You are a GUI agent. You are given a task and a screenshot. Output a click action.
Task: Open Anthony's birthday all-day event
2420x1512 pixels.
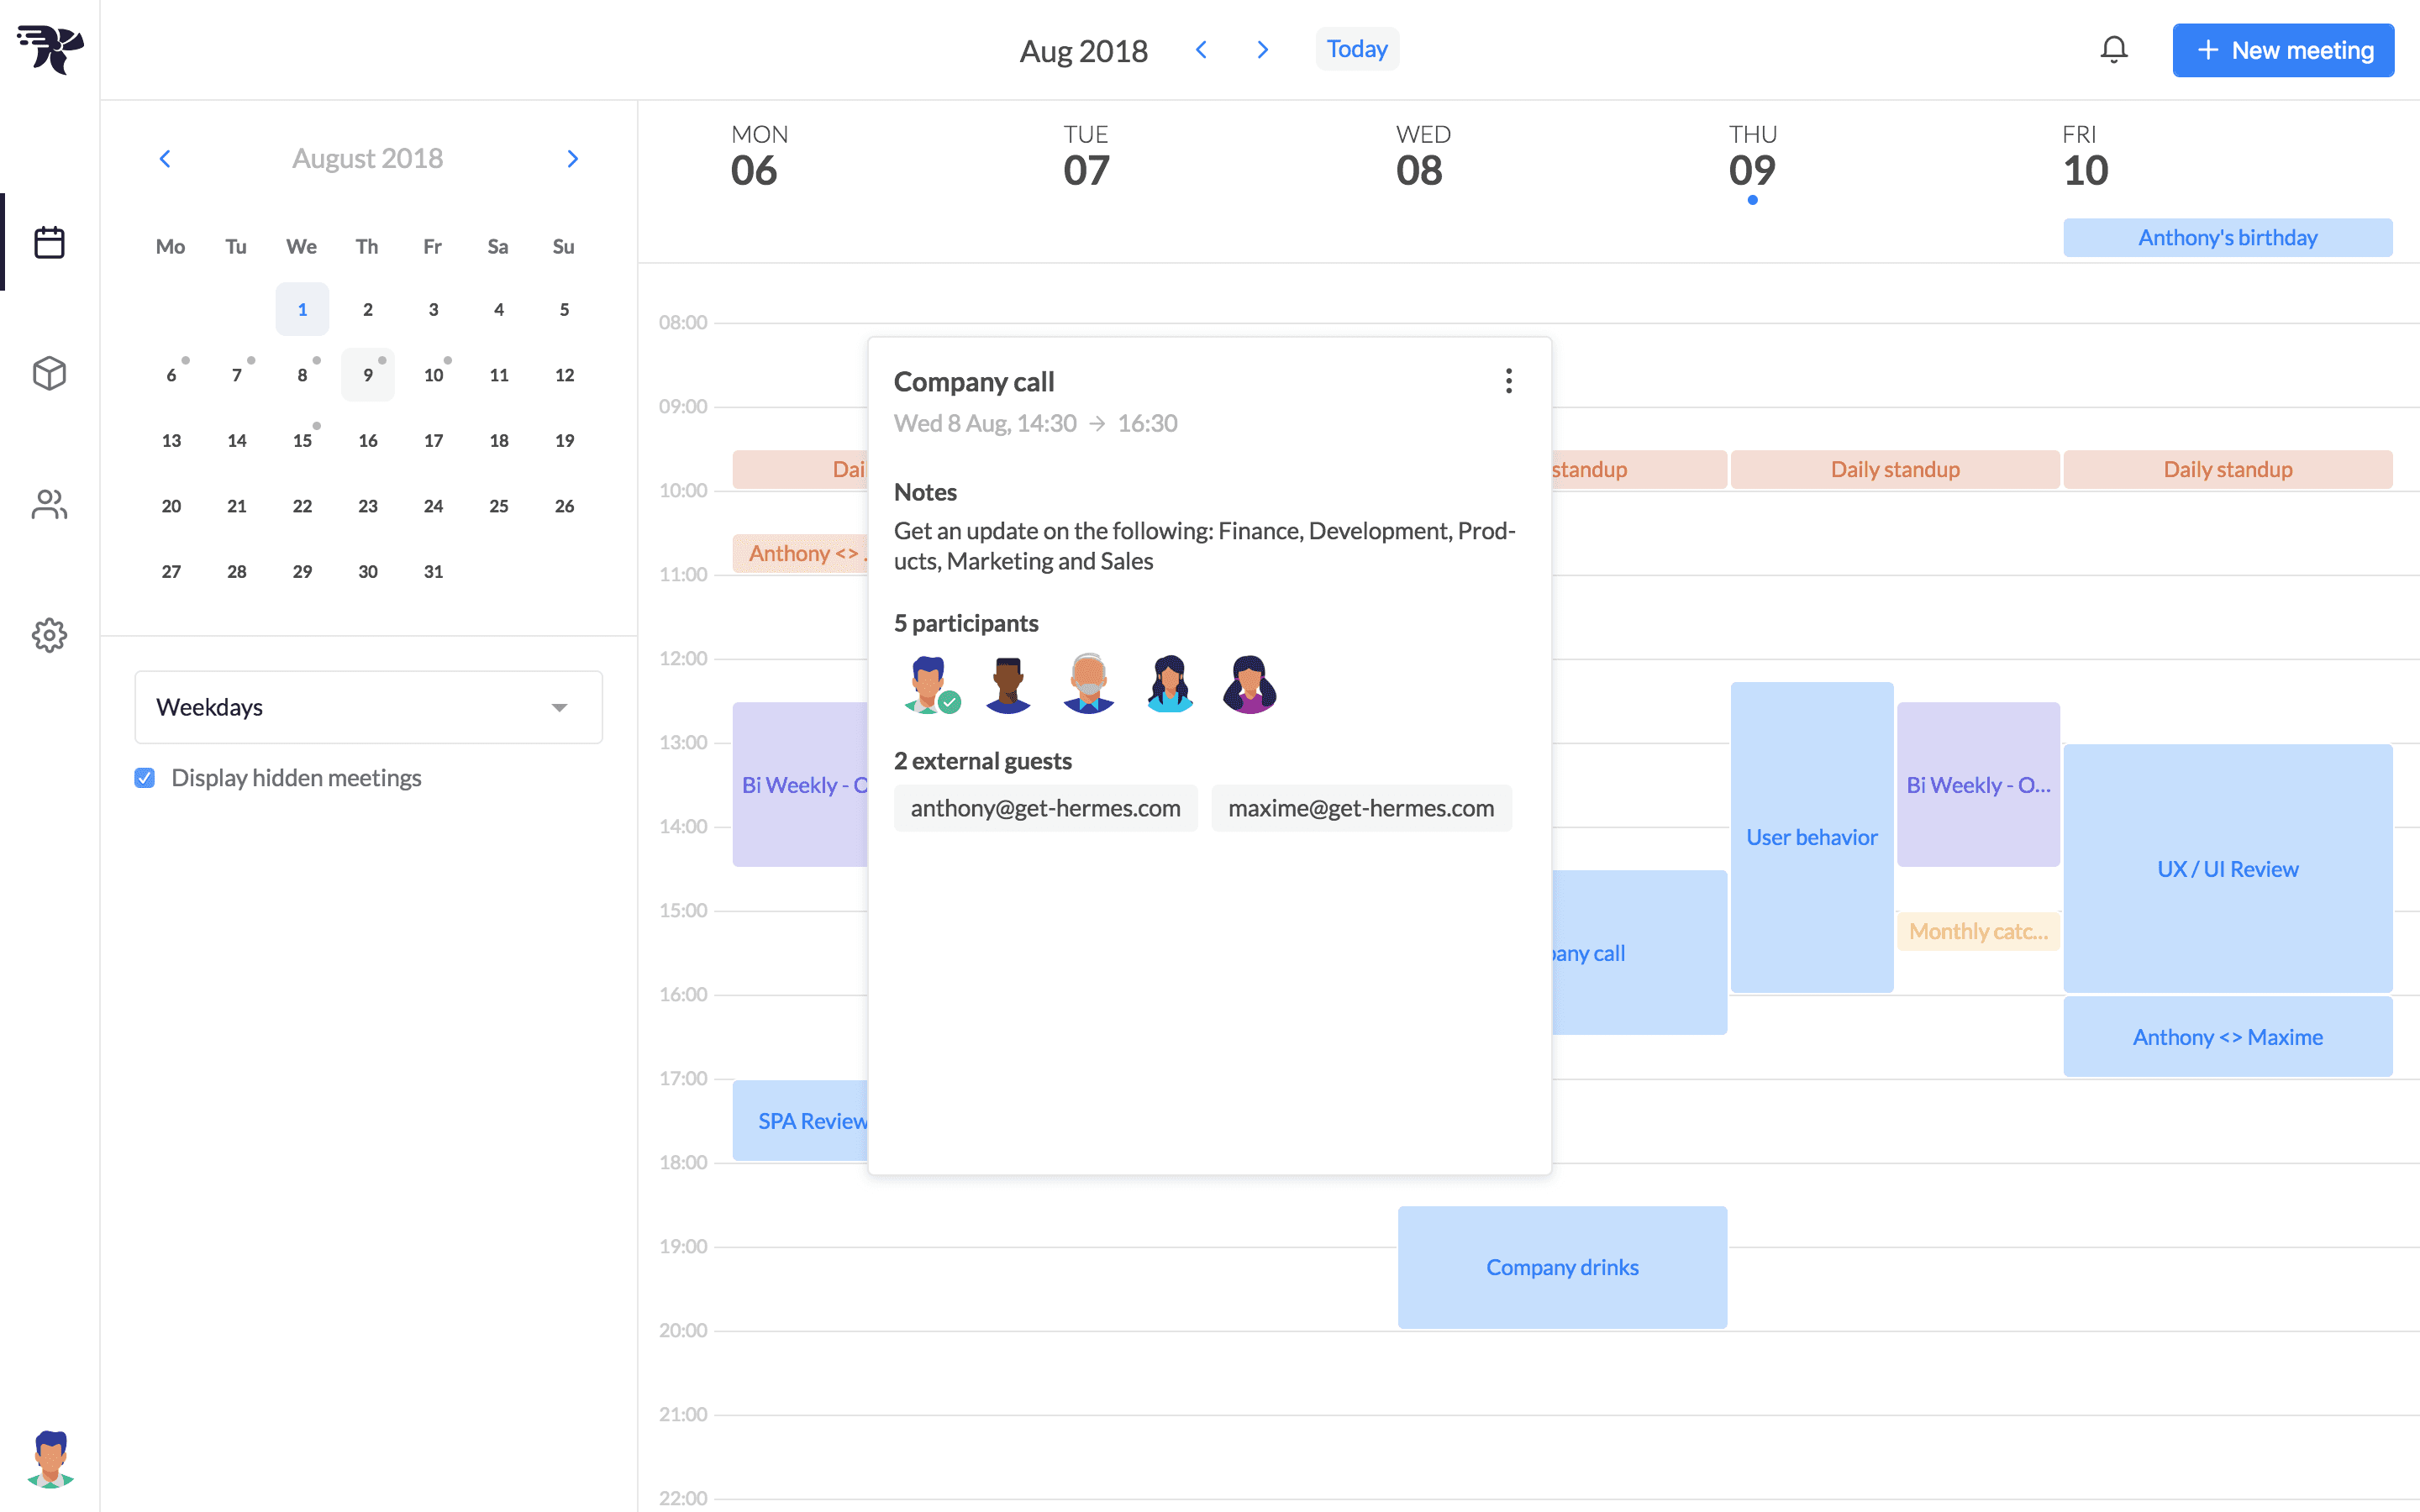(x=2228, y=238)
